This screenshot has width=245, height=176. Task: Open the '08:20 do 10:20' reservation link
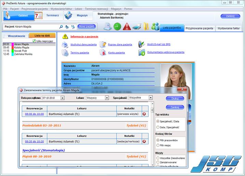35,142
